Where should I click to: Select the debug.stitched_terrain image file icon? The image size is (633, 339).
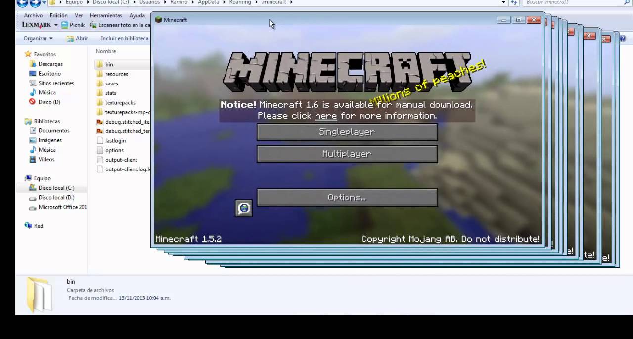click(x=99, y=131)
